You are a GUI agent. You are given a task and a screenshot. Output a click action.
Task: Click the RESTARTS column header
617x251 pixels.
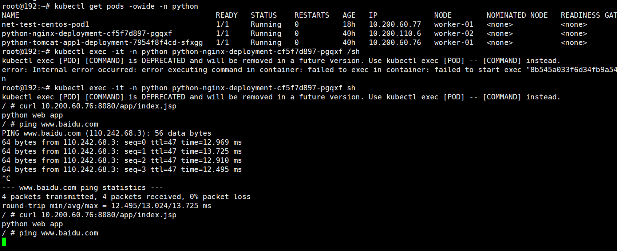[312, 15]
